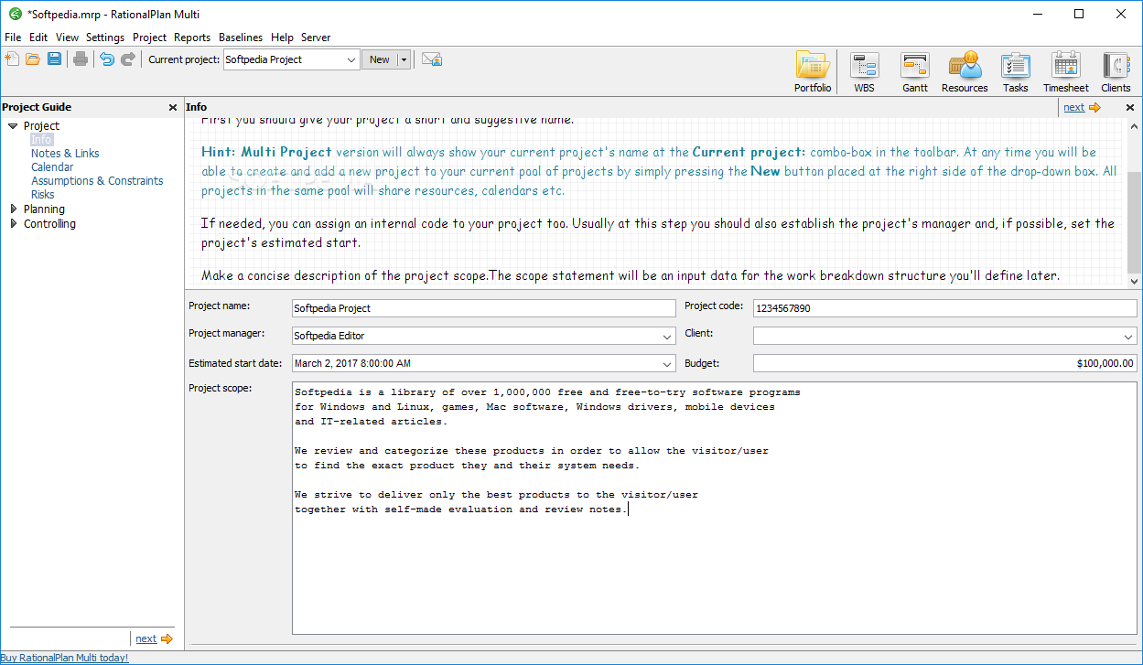
Task: Click the New project button
Action: pyautogui.click(x=379, y=59)
